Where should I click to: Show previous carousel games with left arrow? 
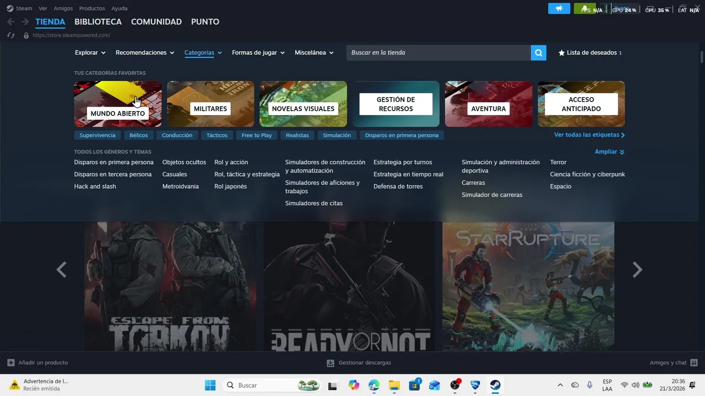click(62, 269)
